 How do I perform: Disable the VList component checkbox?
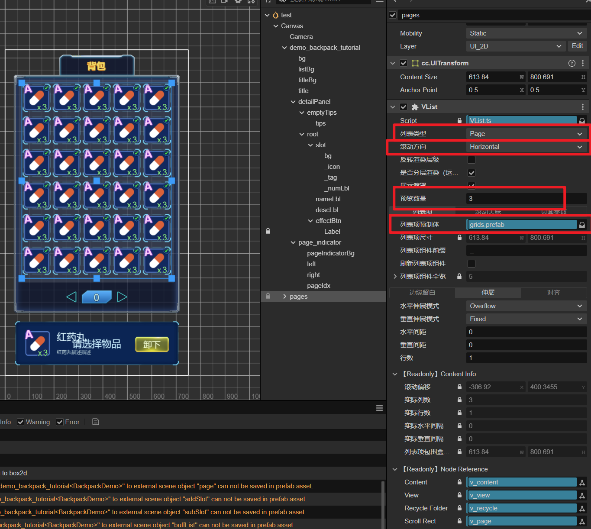(404, 107)
